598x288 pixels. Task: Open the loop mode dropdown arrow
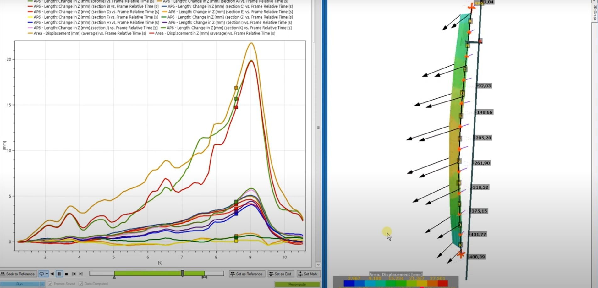[47, 274]
